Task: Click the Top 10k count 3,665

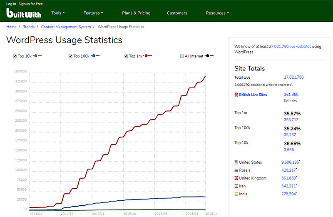Action: tap(289, 150)
